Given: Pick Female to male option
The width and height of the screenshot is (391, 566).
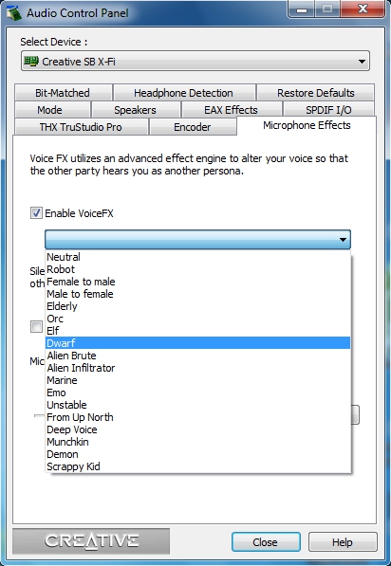Looking at the screenshot, I should click(198, 282).
